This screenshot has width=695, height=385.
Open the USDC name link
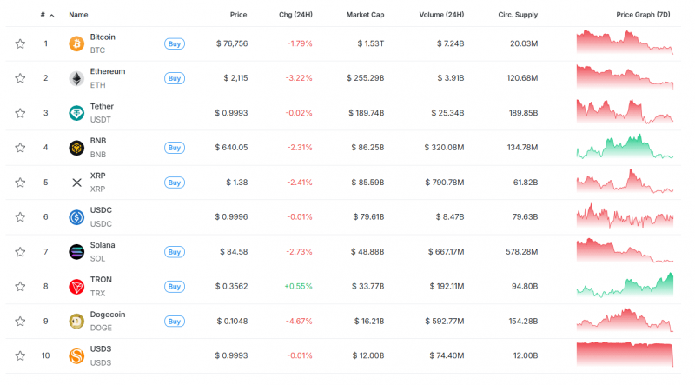coord(101,210)
